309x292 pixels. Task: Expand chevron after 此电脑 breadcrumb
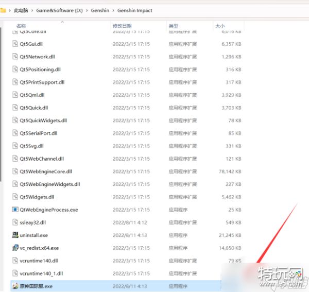coord(32,10)
